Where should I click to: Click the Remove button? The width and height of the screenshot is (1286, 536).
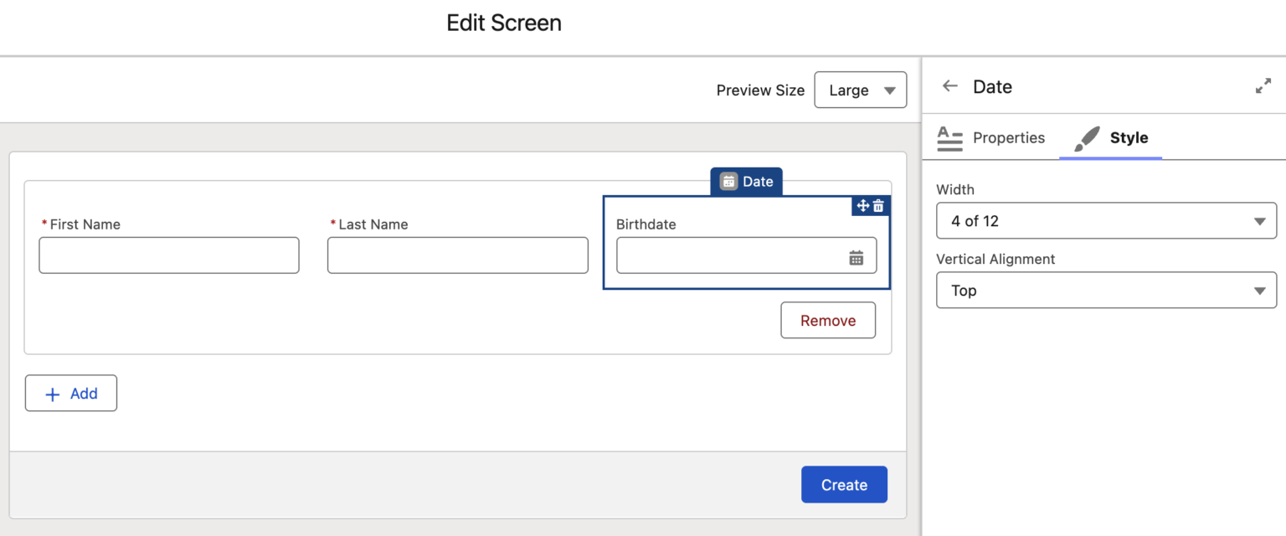827,320
